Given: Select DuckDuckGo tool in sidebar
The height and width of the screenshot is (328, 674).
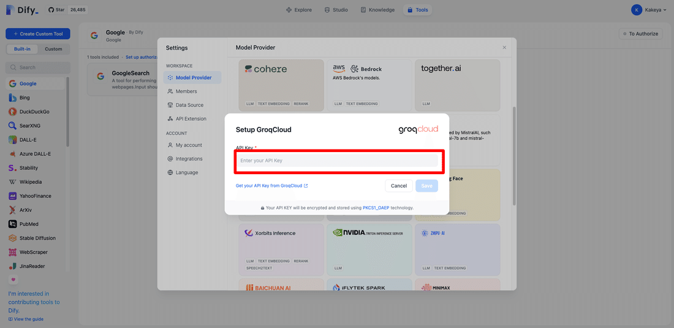Looking at the screenshot, I should [x=36, y=112].
